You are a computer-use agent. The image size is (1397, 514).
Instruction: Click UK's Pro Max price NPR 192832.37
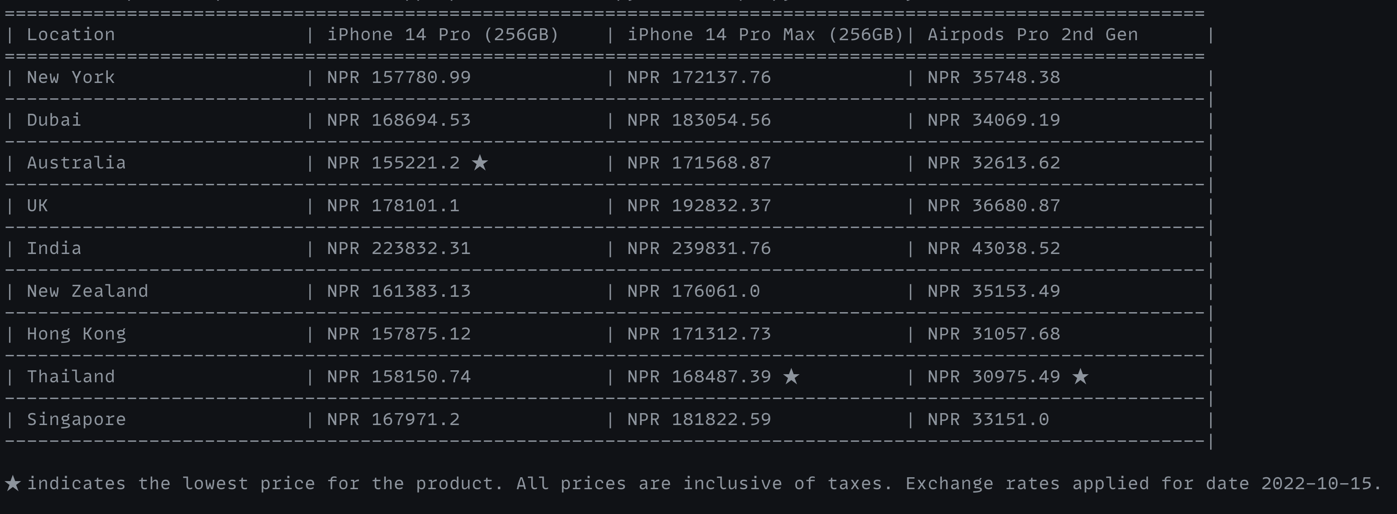pyautogui.click(x=699, y=206)
